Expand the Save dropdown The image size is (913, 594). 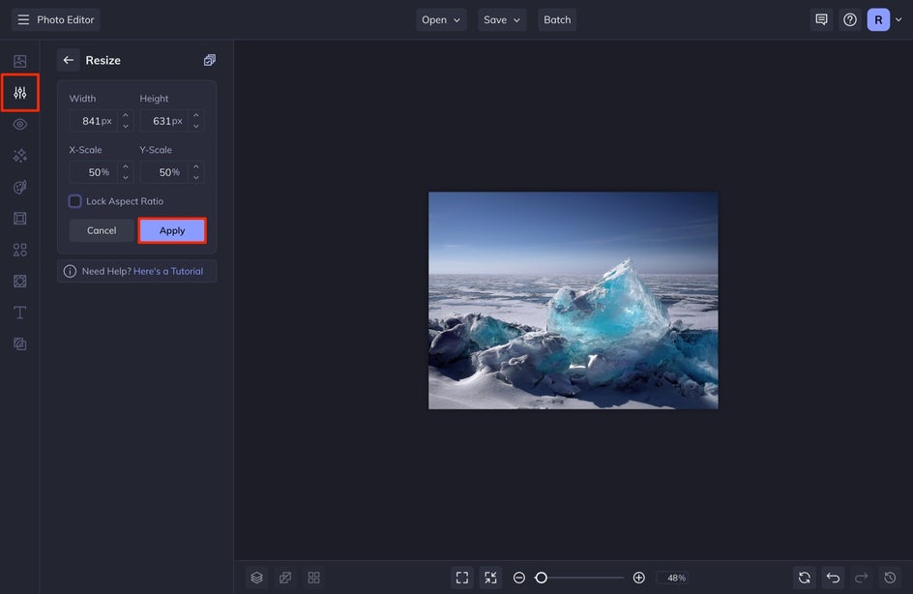tap(502, 19)
